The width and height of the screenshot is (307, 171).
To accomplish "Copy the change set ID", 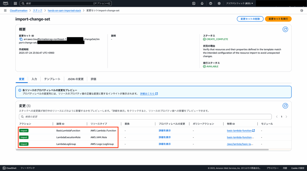I will (x=21, y=39).
